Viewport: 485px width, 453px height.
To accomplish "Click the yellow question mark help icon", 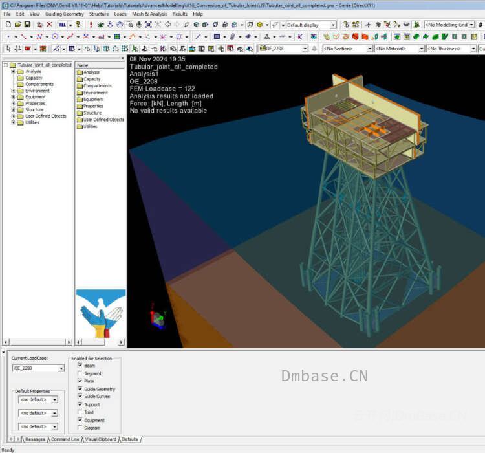I will click(x=78, y=25).
